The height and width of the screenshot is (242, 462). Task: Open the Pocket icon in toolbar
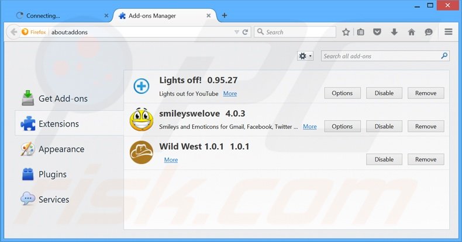(x=377, y=32)
